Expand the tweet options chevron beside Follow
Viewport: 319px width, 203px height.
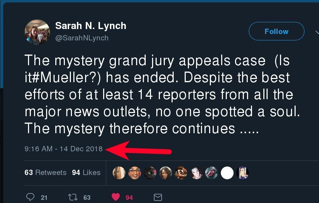317,32
